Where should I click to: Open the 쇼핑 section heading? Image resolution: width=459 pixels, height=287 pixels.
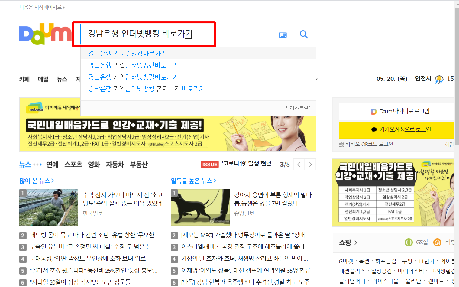[x=348, y=243]
